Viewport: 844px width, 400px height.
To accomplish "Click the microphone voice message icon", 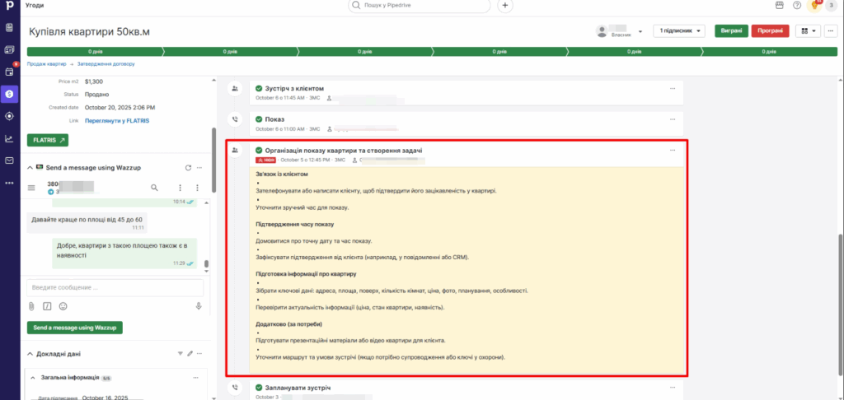I will (199, 306).
